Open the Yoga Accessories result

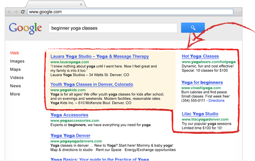69,115
